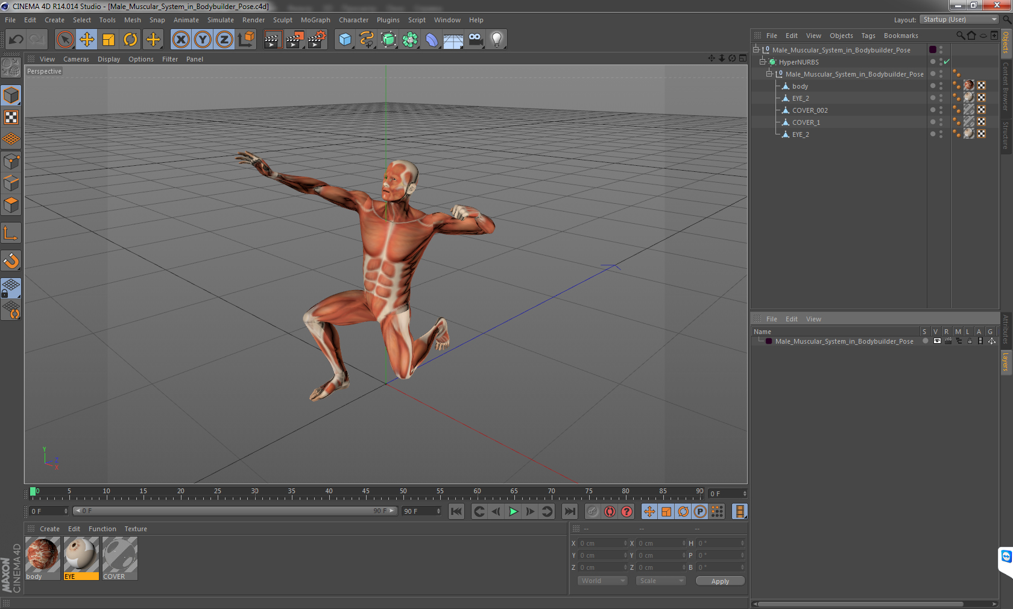Click the Apply button
This screenshot has width=1013, height=609.
pos(720,581)
